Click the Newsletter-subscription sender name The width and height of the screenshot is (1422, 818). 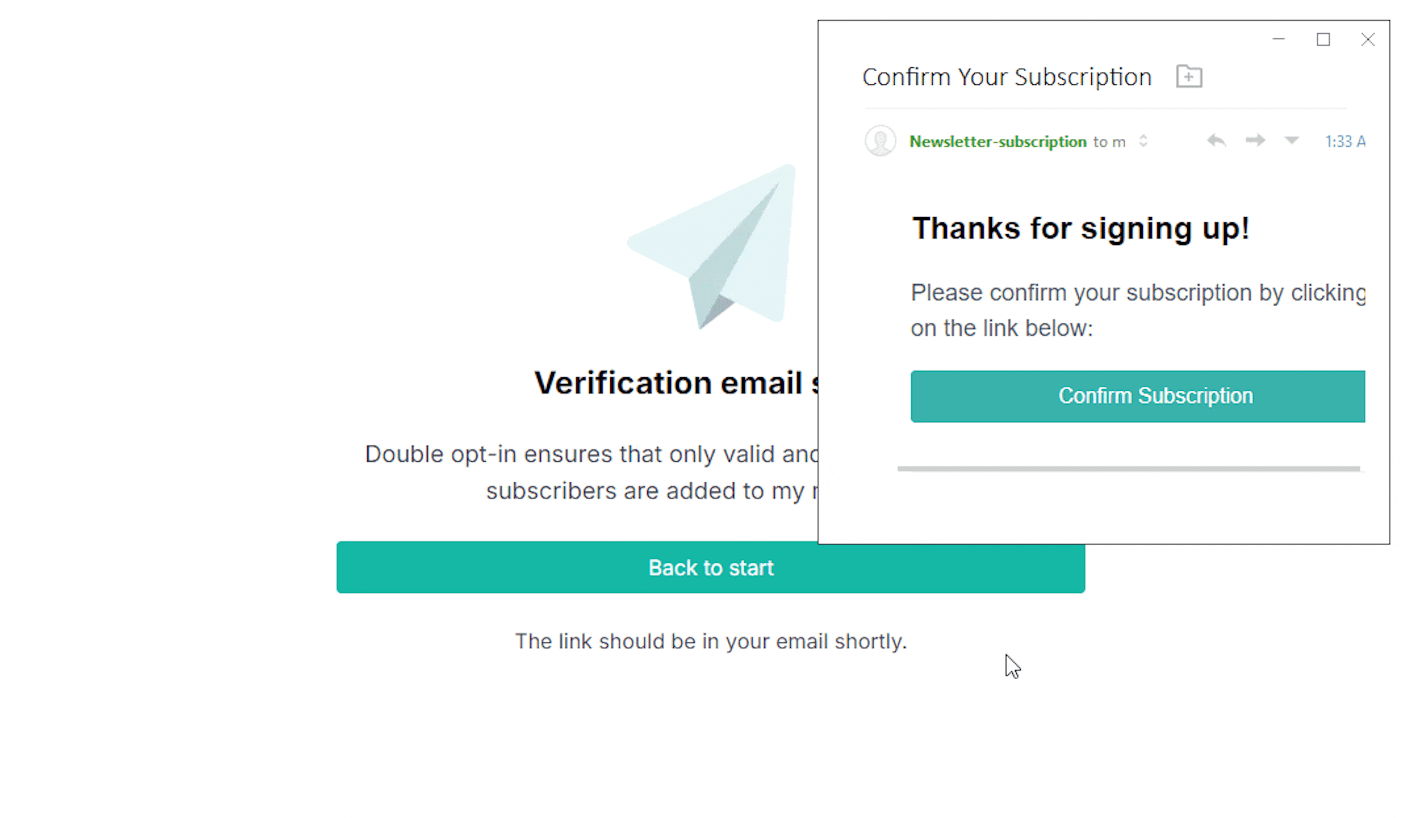[998, 142]
